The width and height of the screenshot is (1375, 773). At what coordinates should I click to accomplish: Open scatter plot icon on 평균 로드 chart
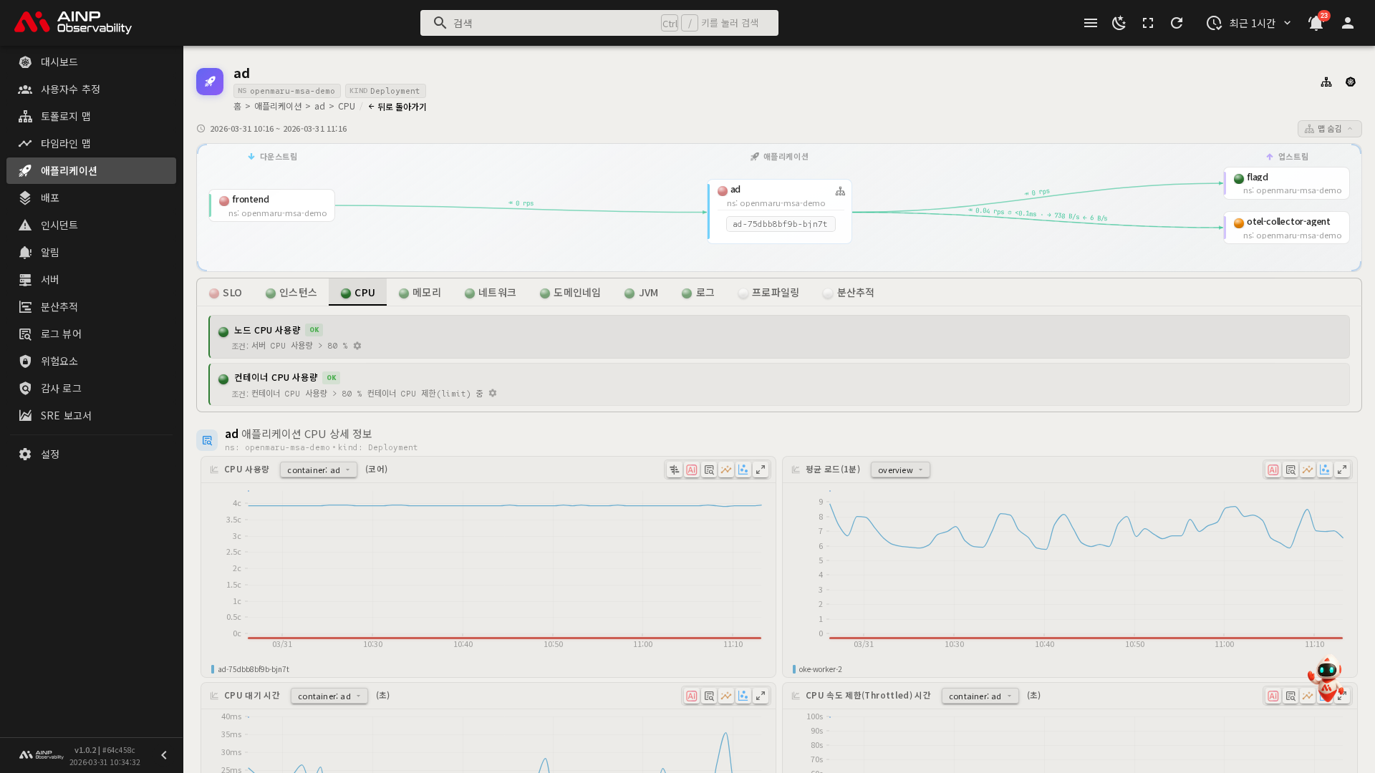point(1325,470)
